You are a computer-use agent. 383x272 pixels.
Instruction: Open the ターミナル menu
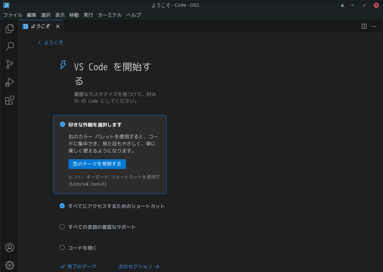pos(110,15)
